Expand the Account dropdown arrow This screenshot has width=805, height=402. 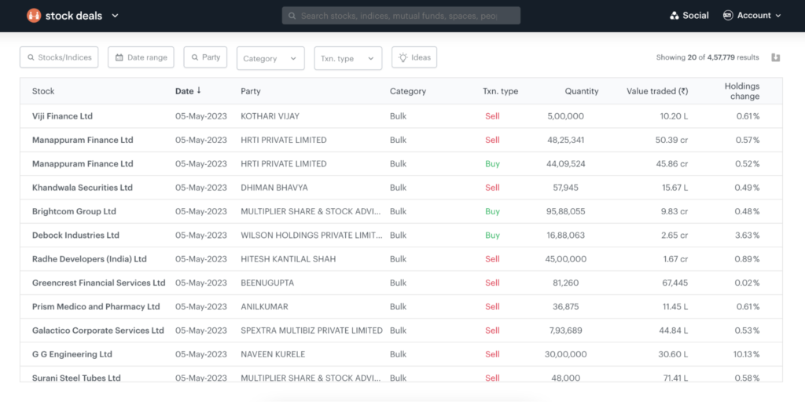[x=778, y=16]
